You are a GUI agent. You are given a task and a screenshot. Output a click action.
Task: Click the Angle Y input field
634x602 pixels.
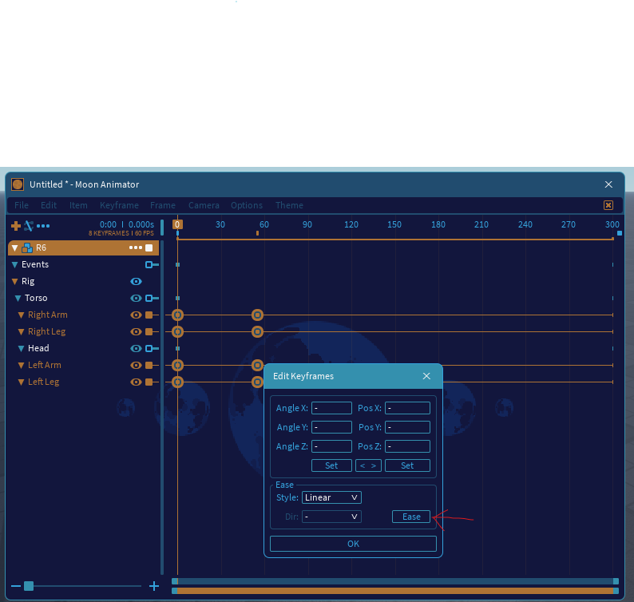pos(331,427)
